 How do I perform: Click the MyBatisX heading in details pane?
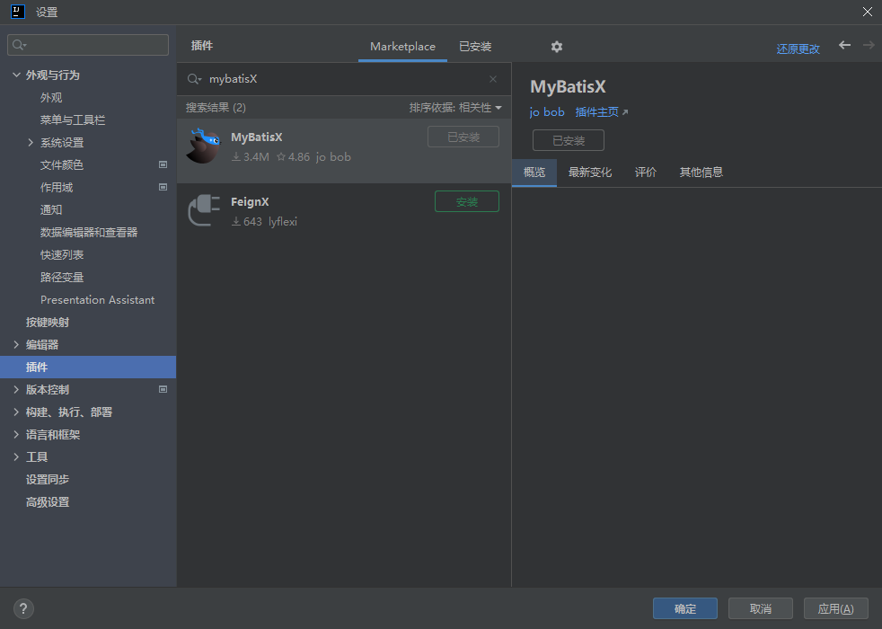click(x=568, y=86)
